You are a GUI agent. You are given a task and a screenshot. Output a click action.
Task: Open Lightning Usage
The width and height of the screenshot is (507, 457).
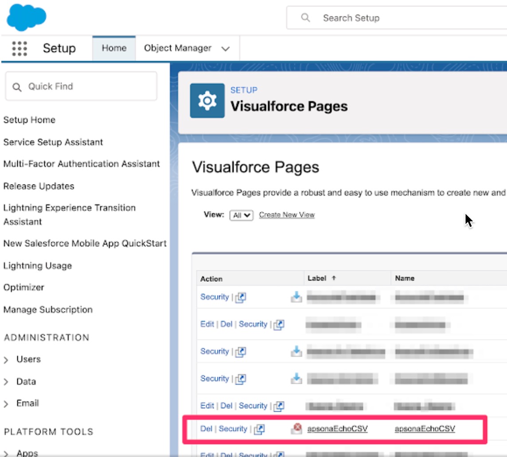coord(38,266)
